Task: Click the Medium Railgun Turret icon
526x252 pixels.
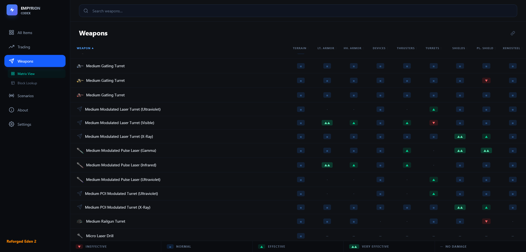Action: [x=80, y=221]
